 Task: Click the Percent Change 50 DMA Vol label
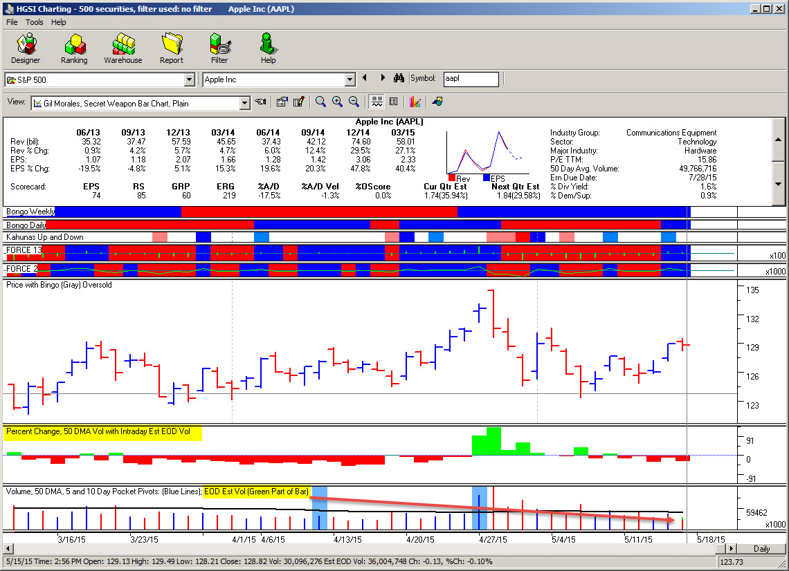98,431
